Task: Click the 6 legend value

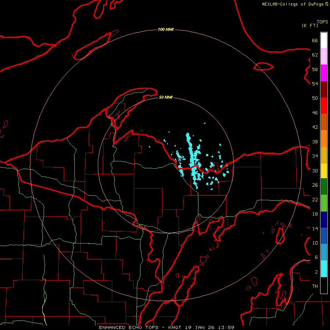Action: [316, 257]
